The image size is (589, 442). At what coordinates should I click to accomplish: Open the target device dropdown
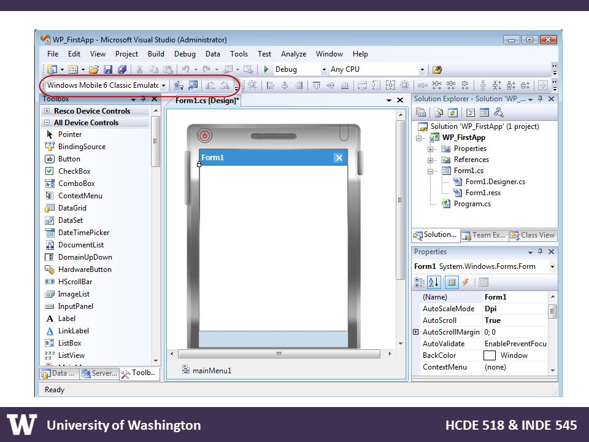[163, 86]
